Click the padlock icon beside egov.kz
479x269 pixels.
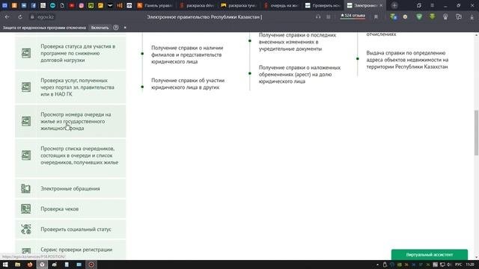tap(32, 17)
